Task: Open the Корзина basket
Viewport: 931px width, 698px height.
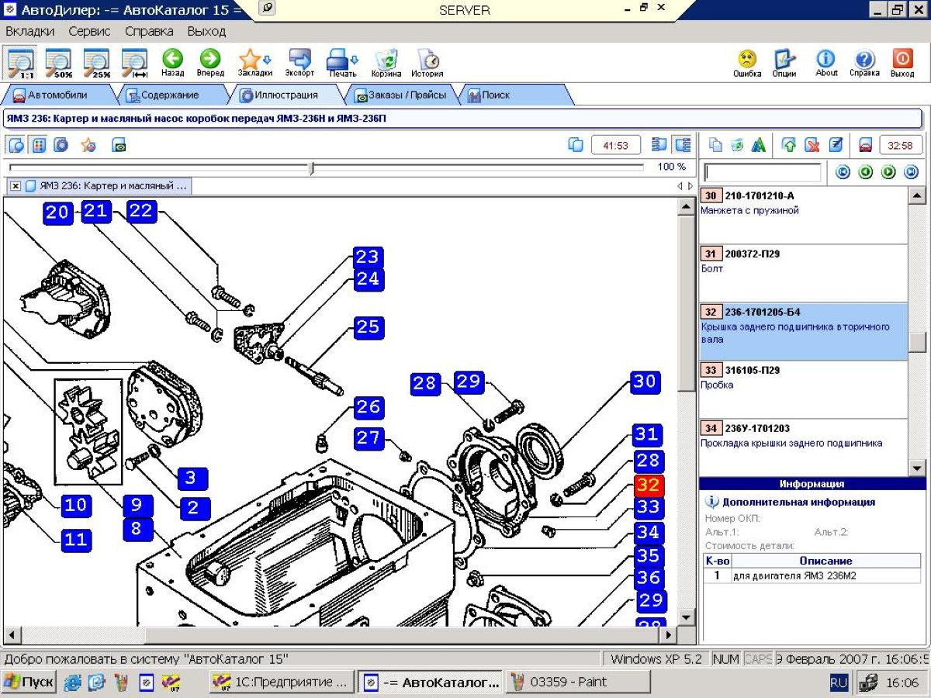Action: click(x=386, y=62)
